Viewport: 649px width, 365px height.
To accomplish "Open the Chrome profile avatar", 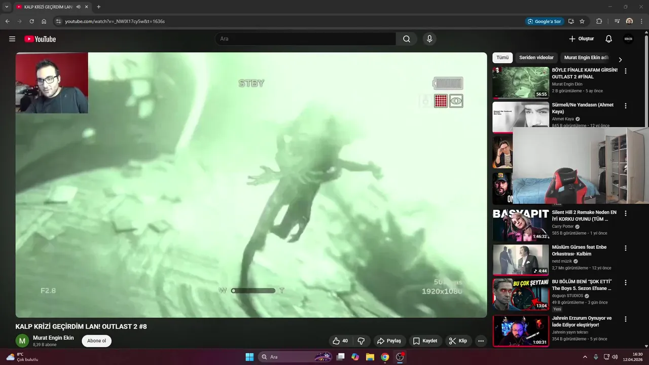I will (629, 21).
